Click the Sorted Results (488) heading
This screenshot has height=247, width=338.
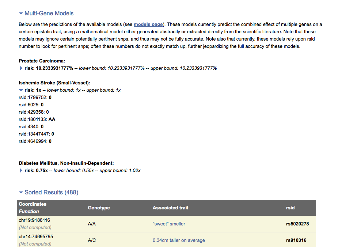[51, 193]
